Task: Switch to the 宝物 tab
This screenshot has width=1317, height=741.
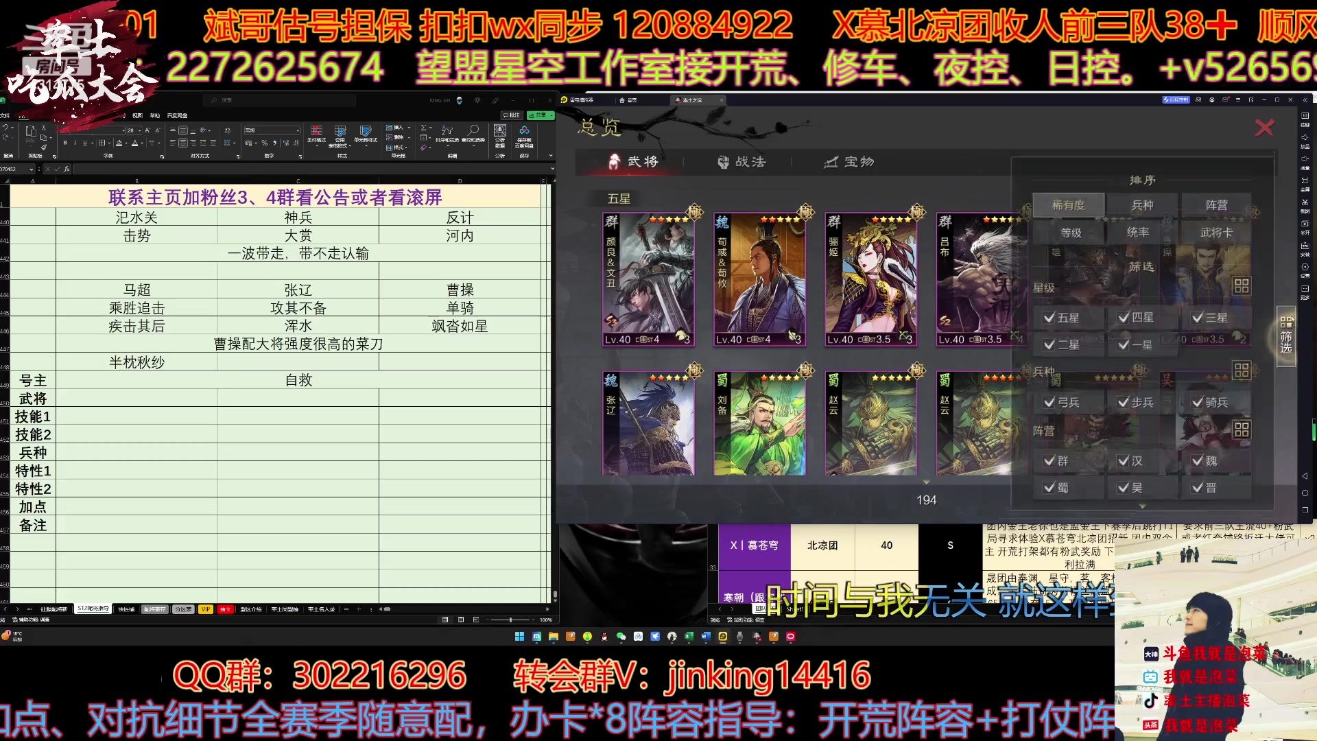Action: coord(849,162)
